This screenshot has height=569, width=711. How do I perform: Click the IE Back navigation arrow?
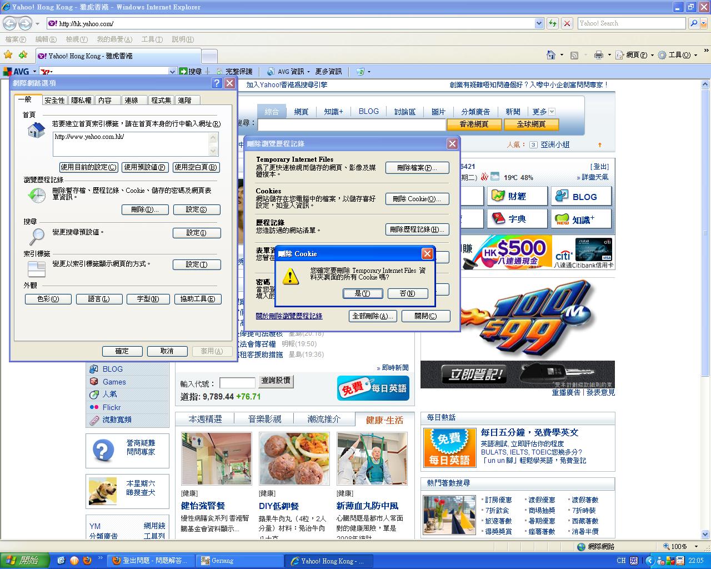[x=9, y=23]
